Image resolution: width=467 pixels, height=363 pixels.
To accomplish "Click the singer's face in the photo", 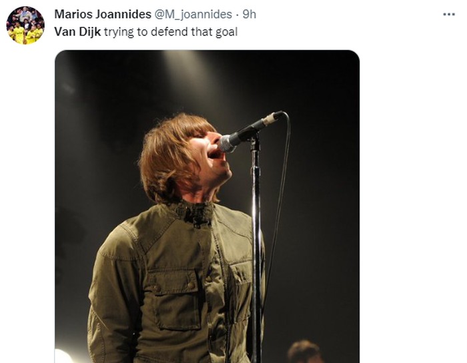I will point(213,156).
